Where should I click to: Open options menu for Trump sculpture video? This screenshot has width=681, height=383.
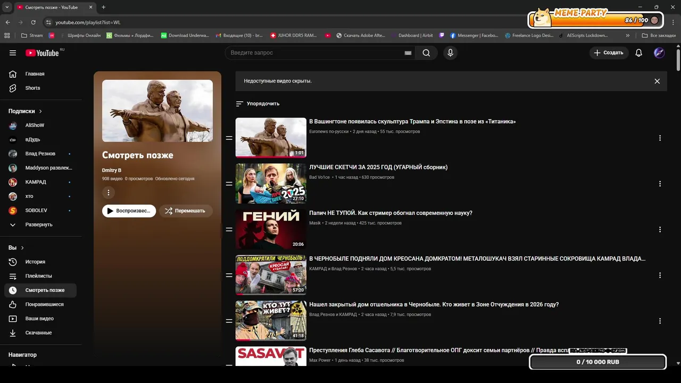click(x=660, y=138)
